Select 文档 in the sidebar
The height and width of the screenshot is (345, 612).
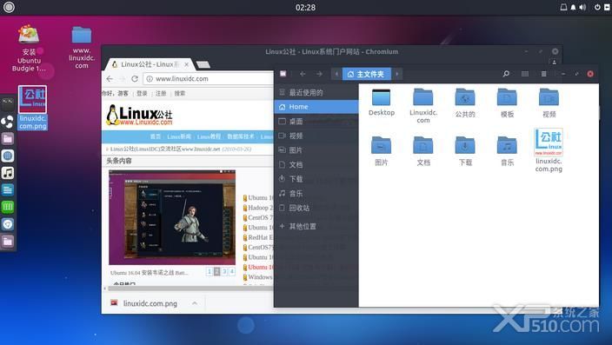pos(316,165)
